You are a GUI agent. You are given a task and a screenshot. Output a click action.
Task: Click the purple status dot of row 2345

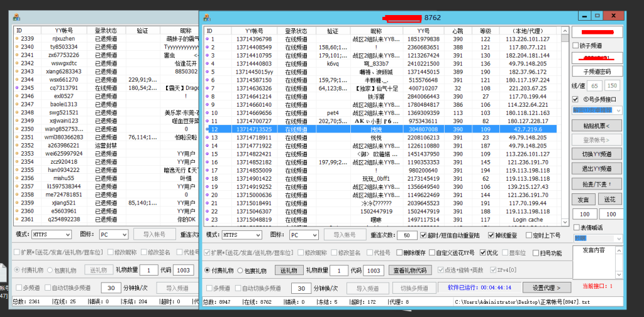pyautogui.click(x=17, y=88)
